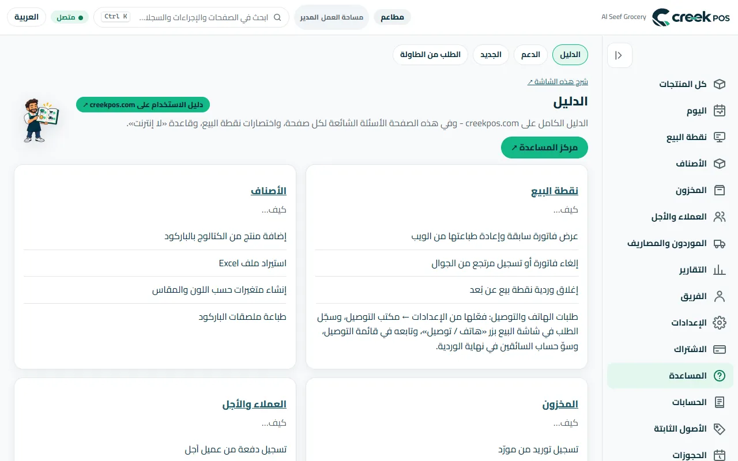
Task: Open the الأصناف card heading link
Action: pyautogui.click(x=269, y=191)
